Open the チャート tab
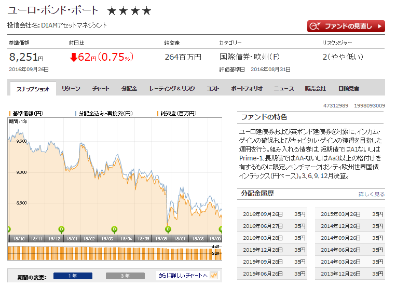396x286 pixels. point(101,88)
